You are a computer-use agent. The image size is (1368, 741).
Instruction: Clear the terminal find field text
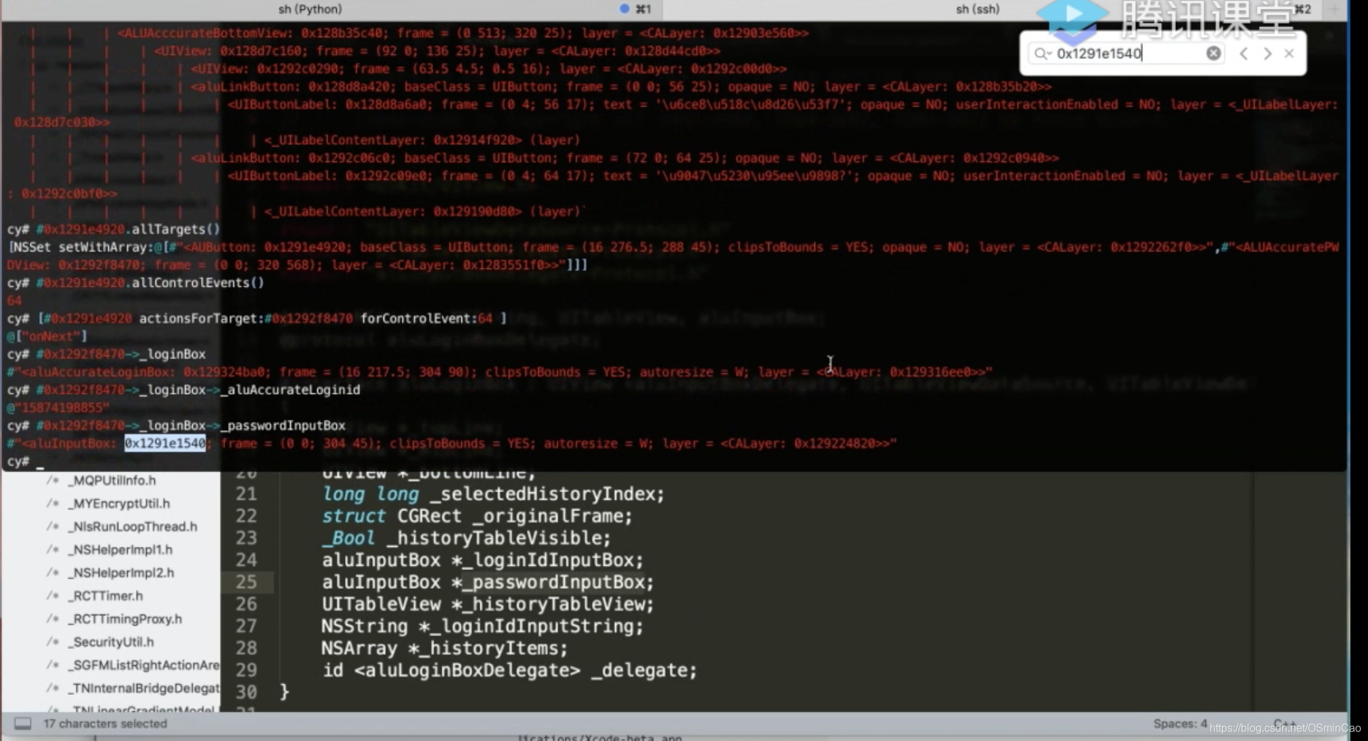[1213, 53]
